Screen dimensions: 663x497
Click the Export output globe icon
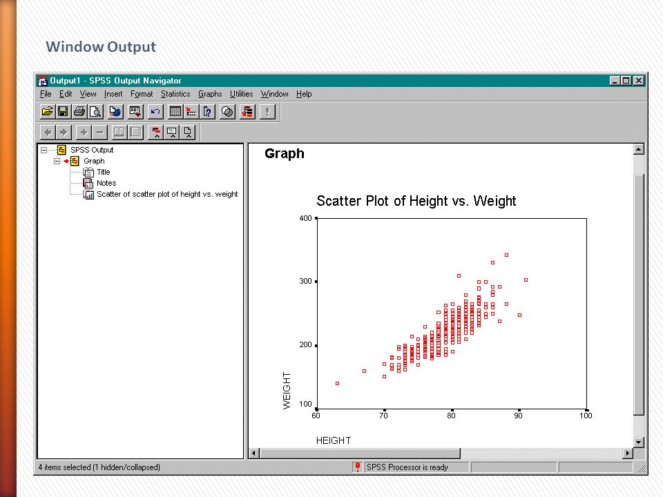(x=115, y=112)
